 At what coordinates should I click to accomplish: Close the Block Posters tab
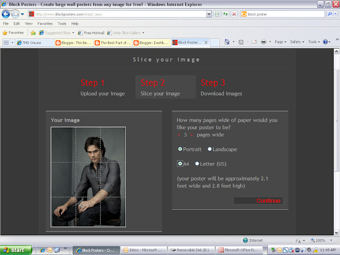(x=206, y=42)
